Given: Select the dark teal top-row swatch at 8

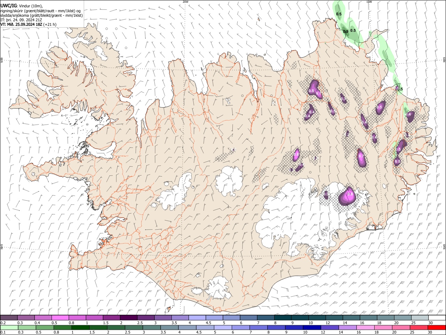Looking at the screenshot, I should pos(283,318).
